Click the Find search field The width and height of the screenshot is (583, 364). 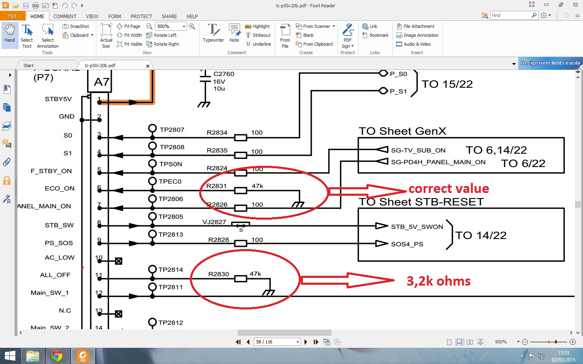[x=511, y=15]
